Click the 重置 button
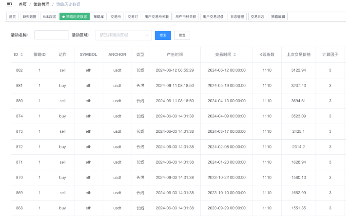Viewport: 351px width, 219px height. [x=182, y=36]
